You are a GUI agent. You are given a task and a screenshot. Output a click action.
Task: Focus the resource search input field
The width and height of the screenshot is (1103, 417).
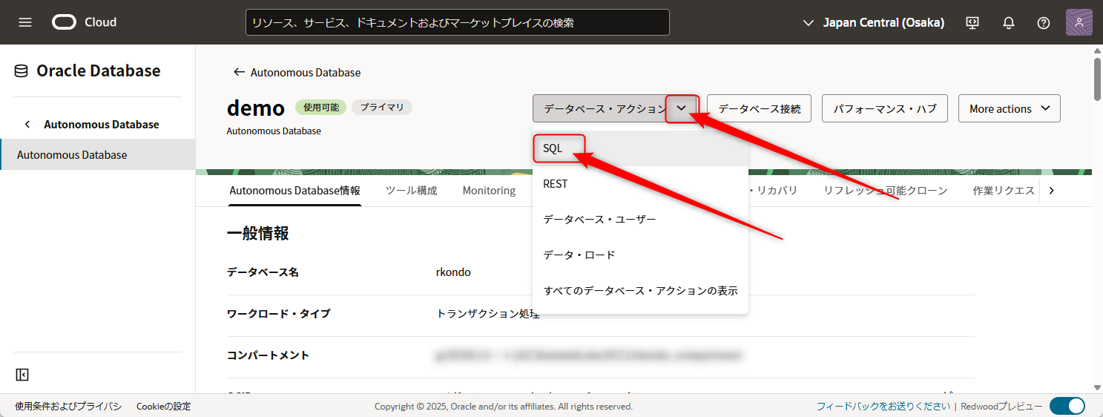pyautogui.click(x=458, y=22)
